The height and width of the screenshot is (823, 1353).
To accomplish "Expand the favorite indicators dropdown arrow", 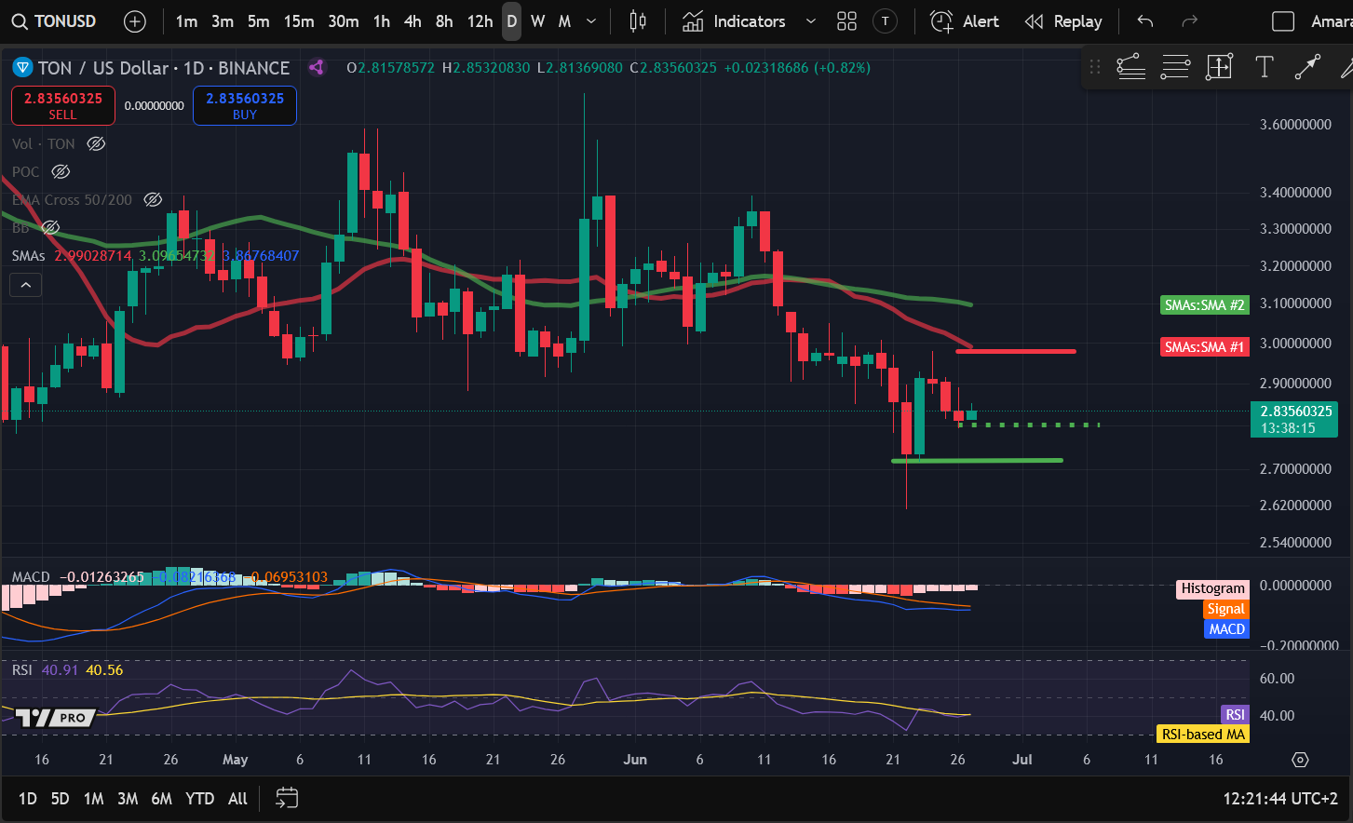I will 810,21.
